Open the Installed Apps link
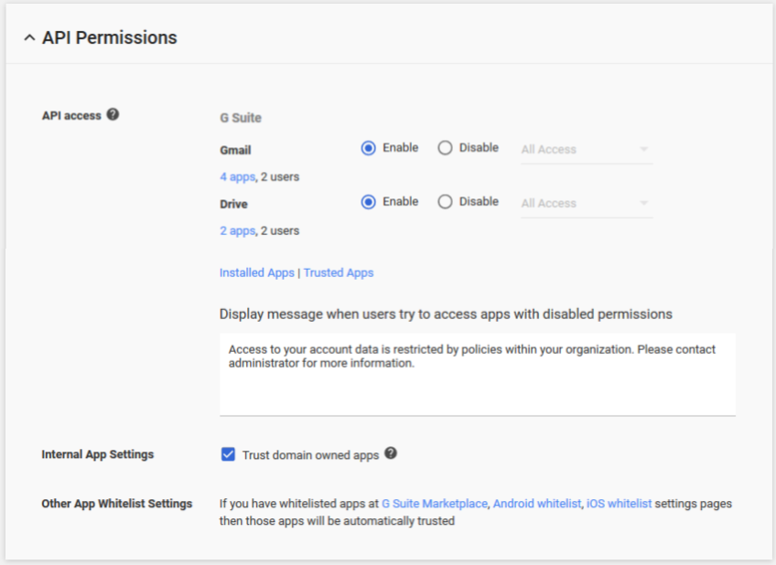 click(x=257, y=272)
